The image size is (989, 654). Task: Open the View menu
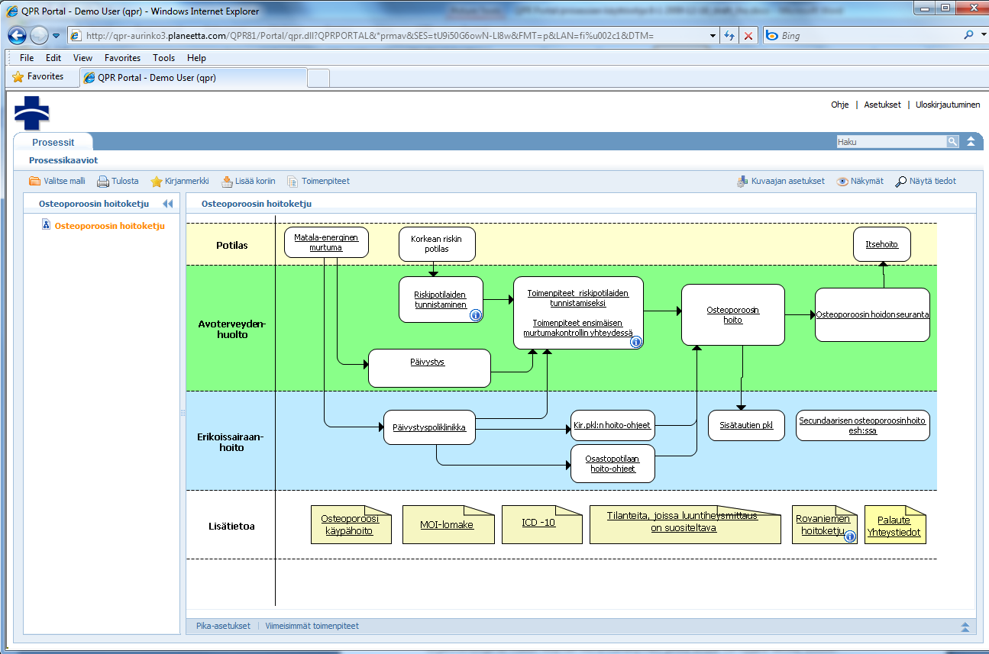pyautogui.click(x=82, y=58)
